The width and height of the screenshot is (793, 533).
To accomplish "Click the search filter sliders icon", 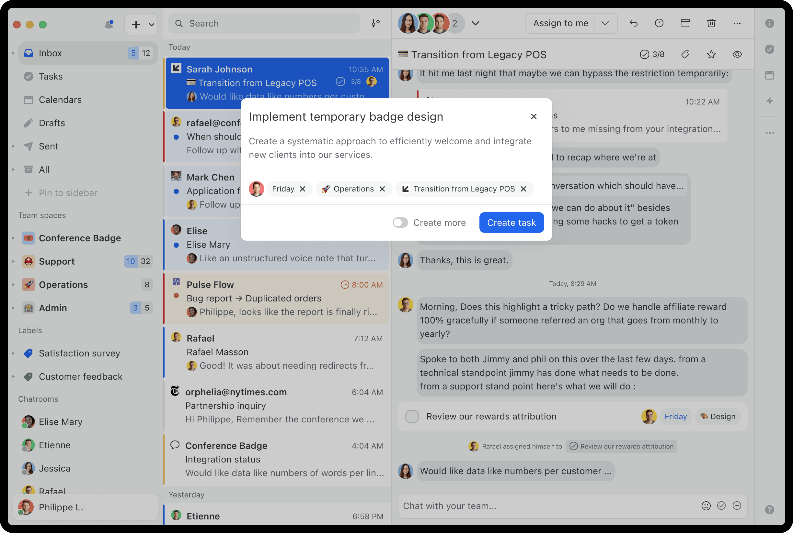I will (375, 24).
